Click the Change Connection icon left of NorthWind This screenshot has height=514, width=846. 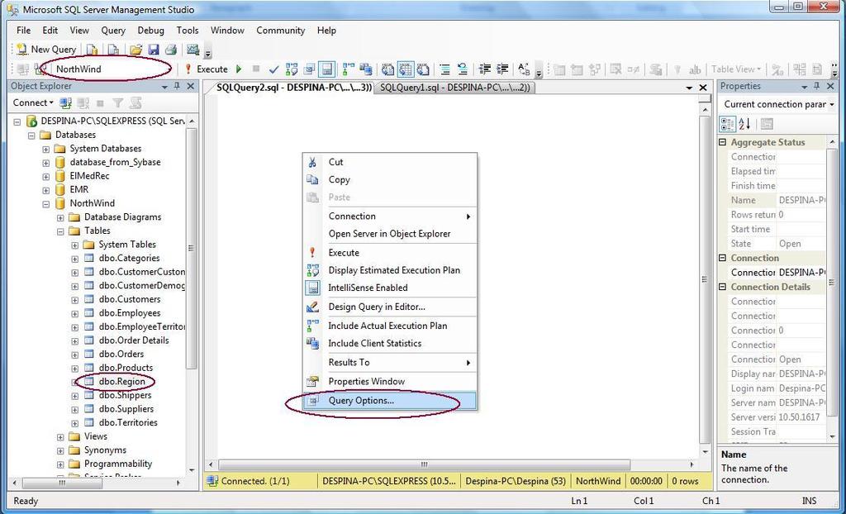click(40, 69)
